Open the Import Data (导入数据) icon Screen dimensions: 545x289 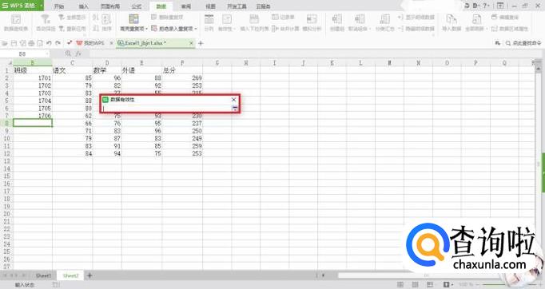coord(452,22)
